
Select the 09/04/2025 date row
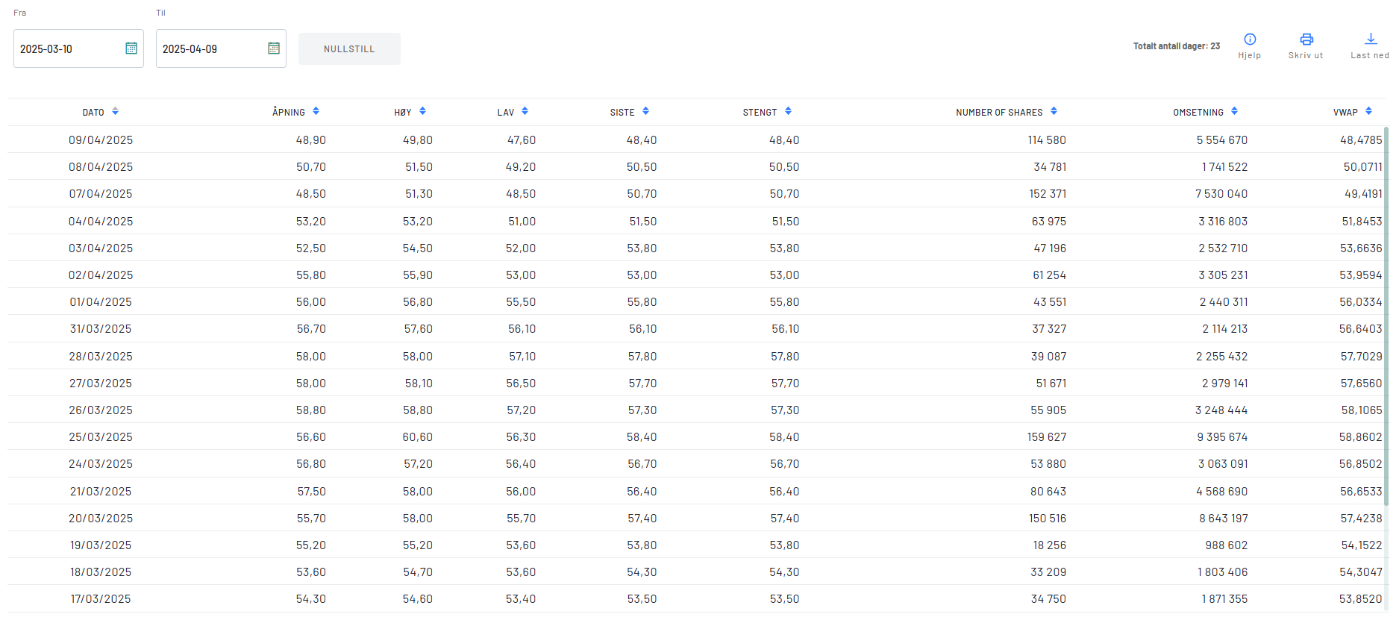click(101, 140)
